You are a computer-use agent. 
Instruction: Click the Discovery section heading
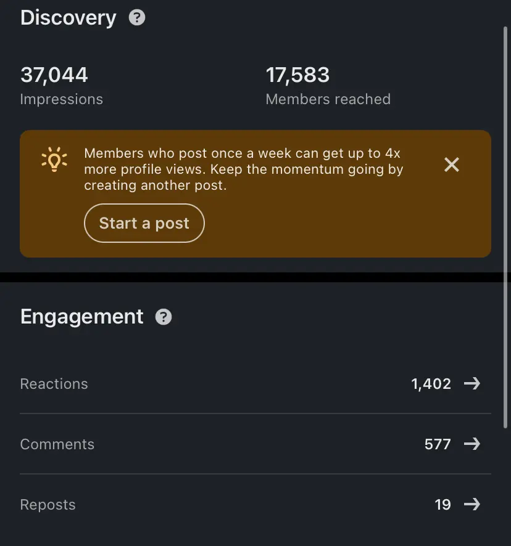click(69, 17)
